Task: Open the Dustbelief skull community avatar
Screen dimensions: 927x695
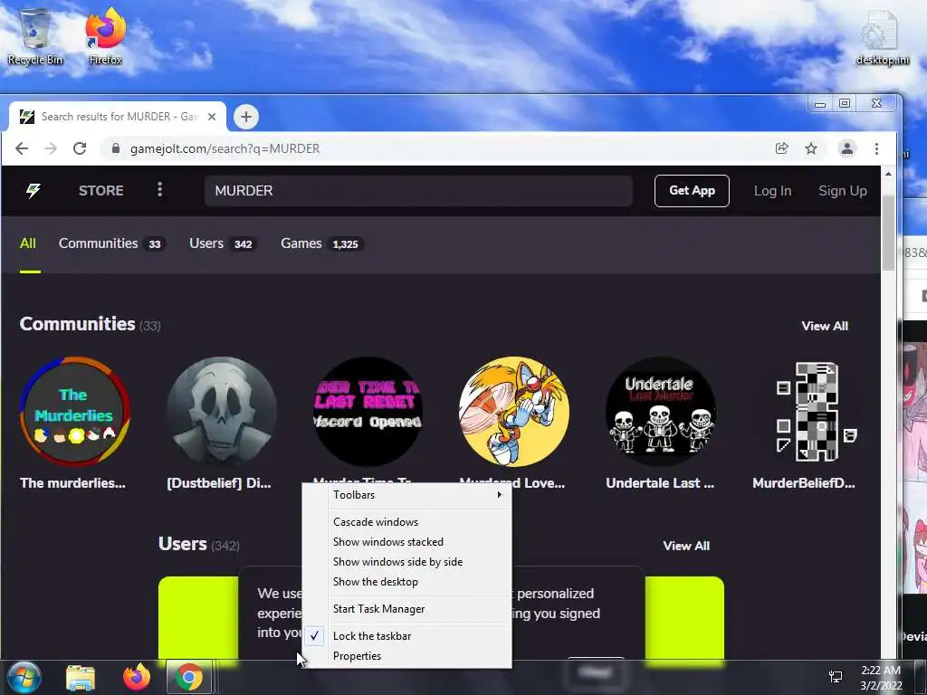Action: pyautogui.click(x=221, y=412)
